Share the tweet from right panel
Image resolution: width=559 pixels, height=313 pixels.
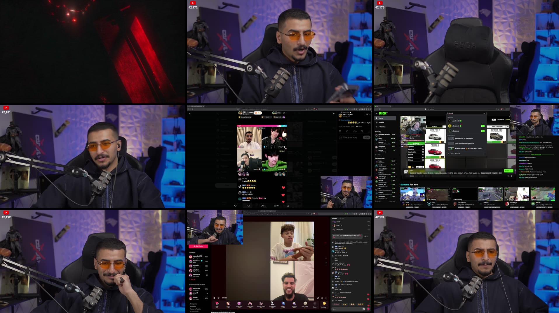tap(369, 131)
